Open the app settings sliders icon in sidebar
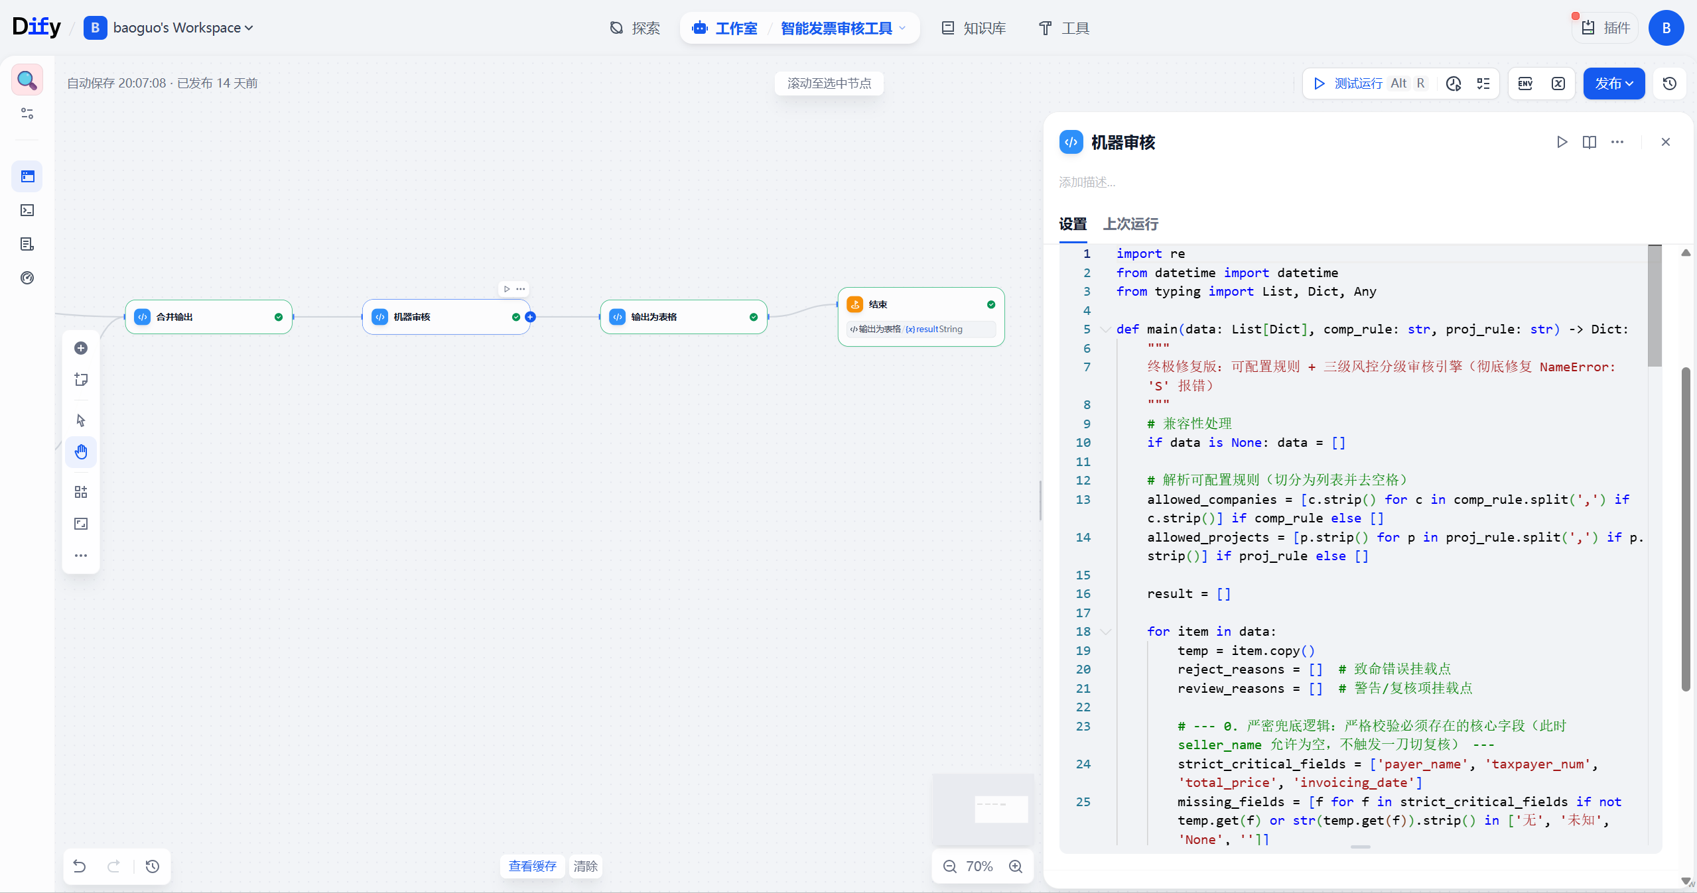Viewport: 1697px width, 893px height. coord(27,113)
